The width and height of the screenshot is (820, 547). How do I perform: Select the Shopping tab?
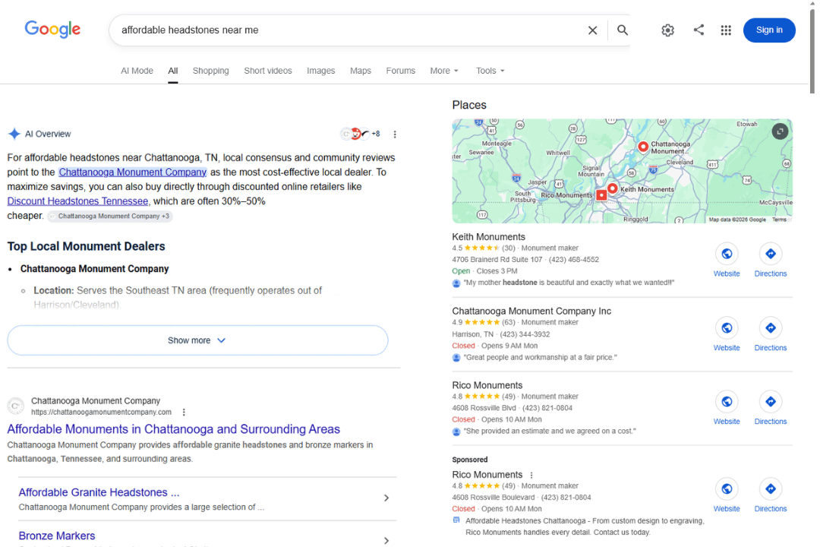coord(211,71)
